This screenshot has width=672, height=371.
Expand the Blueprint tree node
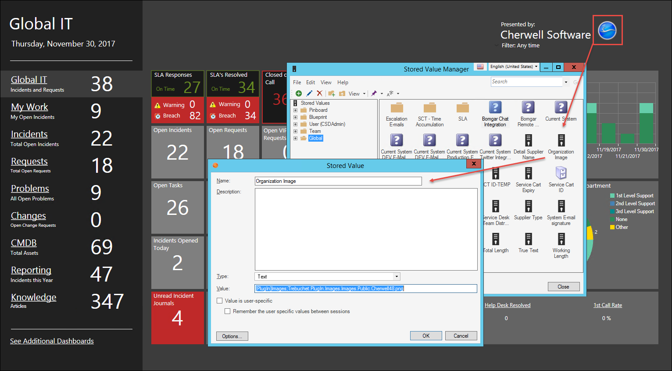pyautogui.click(x=295, y=117)
